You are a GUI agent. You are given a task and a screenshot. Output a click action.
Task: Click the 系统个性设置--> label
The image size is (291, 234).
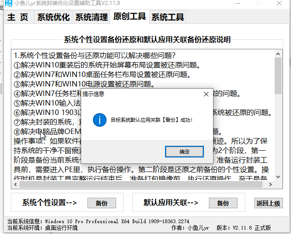click(x=49, y=203)
